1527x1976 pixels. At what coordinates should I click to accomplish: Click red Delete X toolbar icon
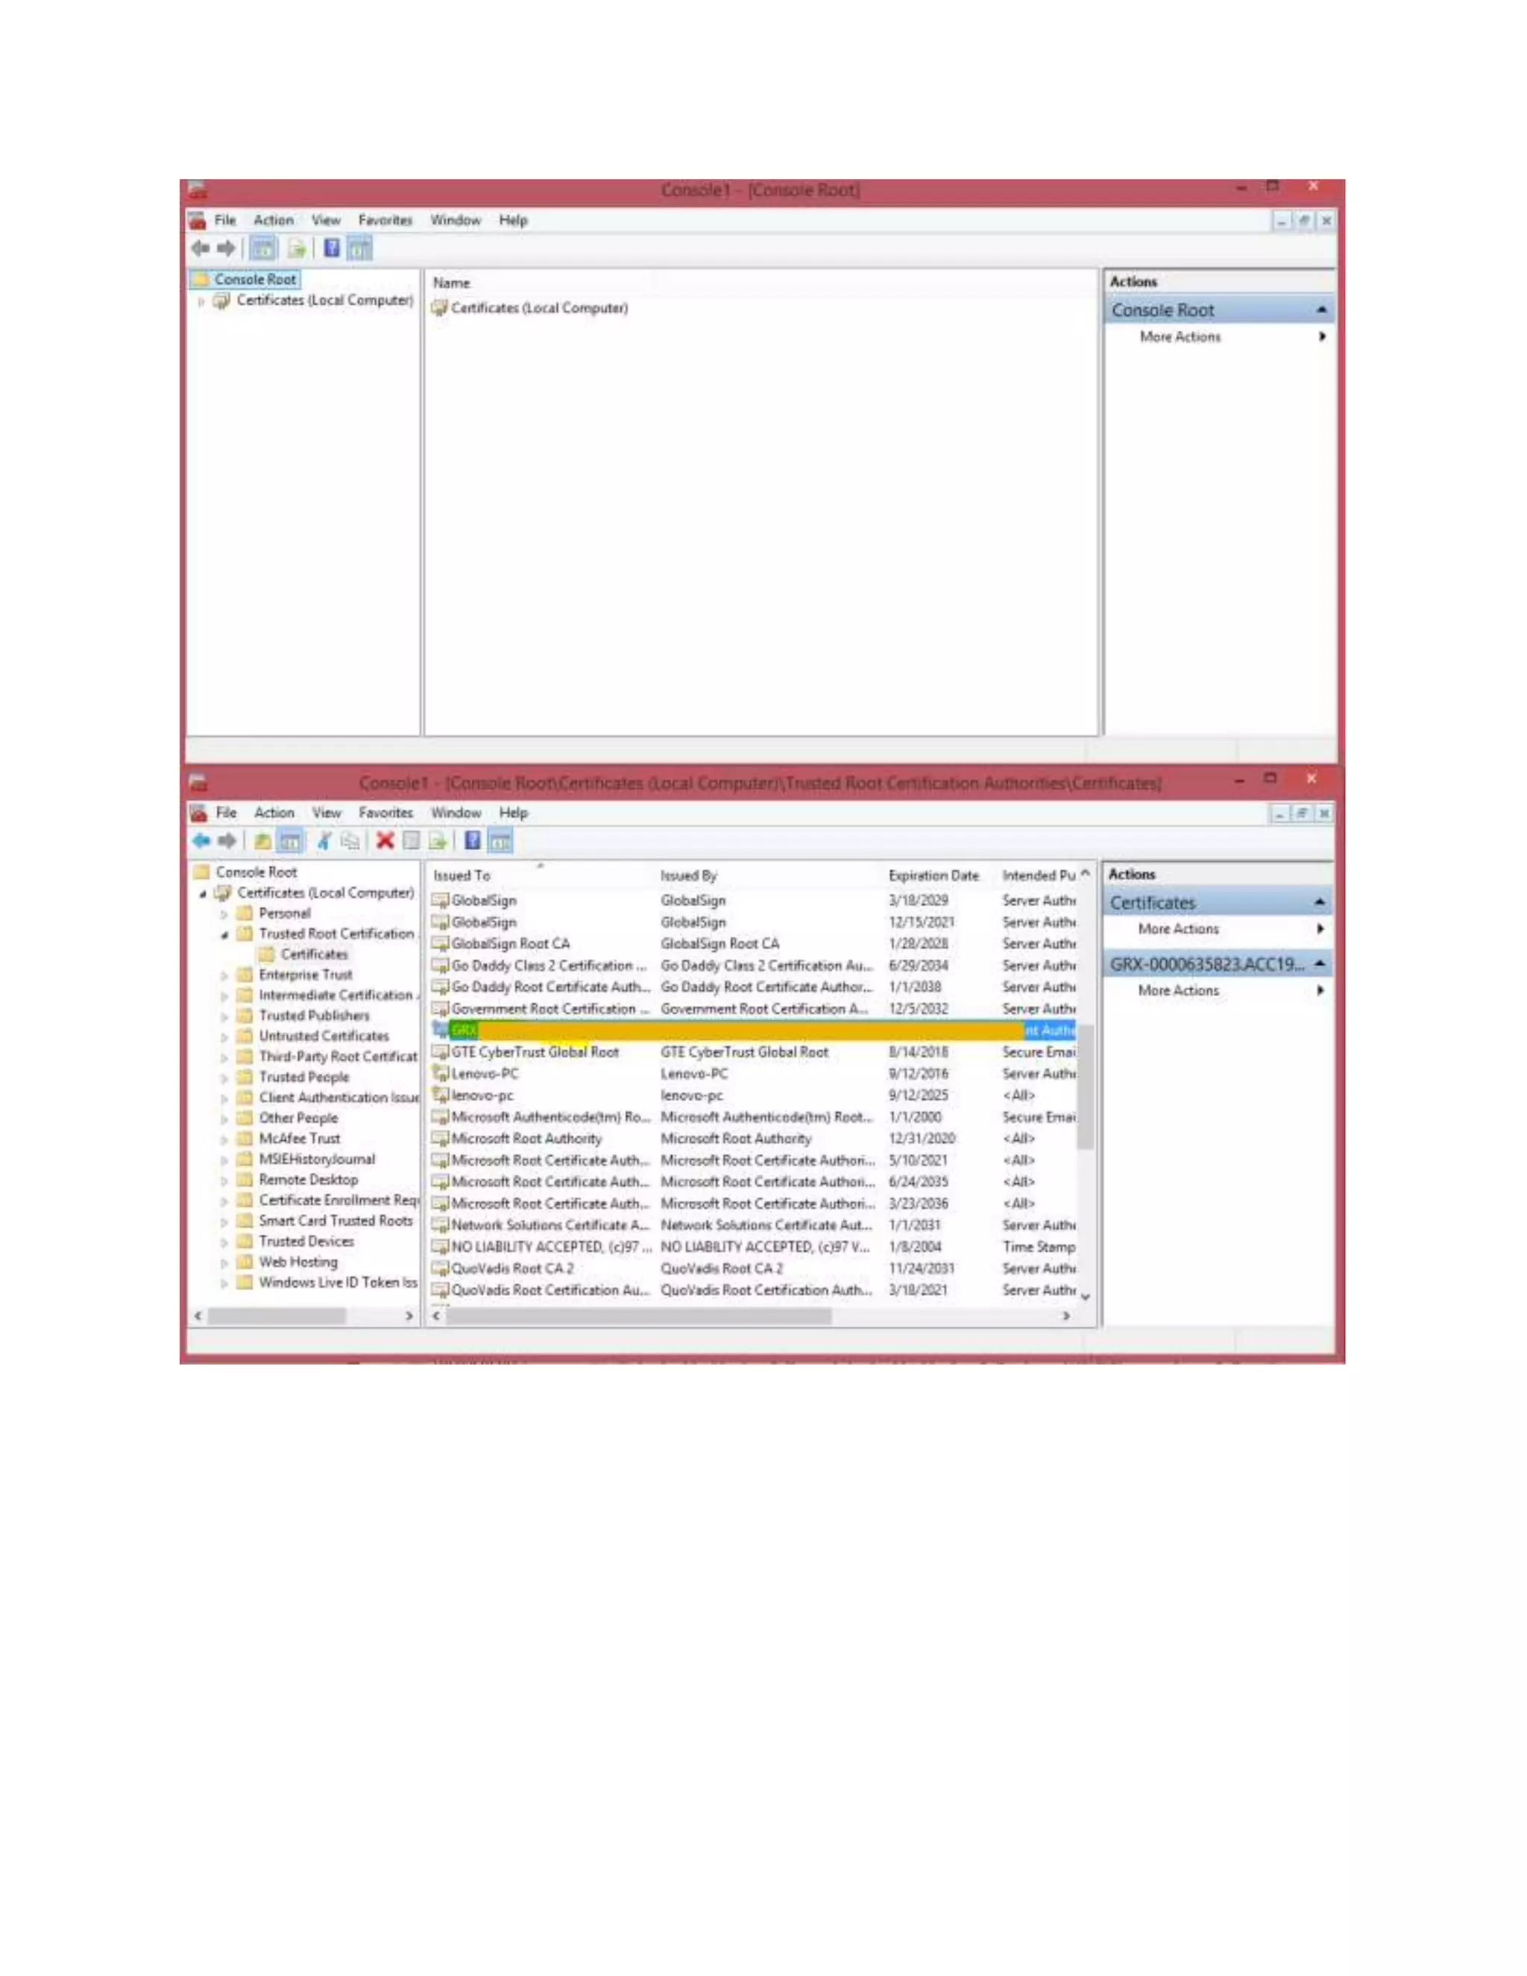click(385, 840)
